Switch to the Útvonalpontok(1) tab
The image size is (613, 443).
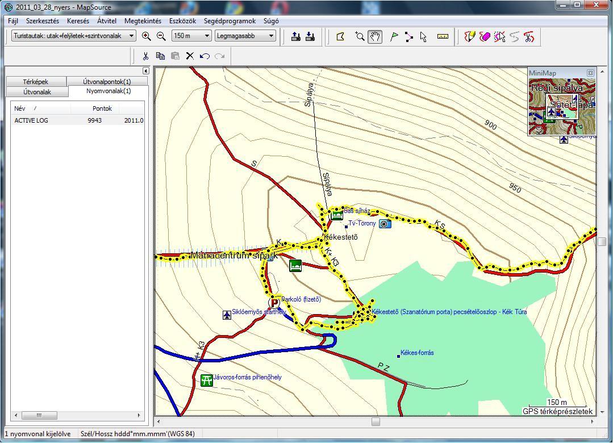[x=107, y=82]
